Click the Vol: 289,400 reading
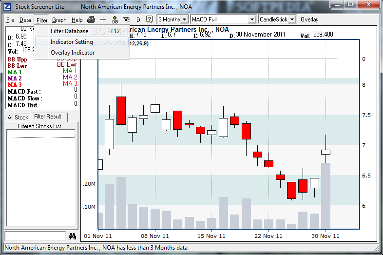 [317, 35]
